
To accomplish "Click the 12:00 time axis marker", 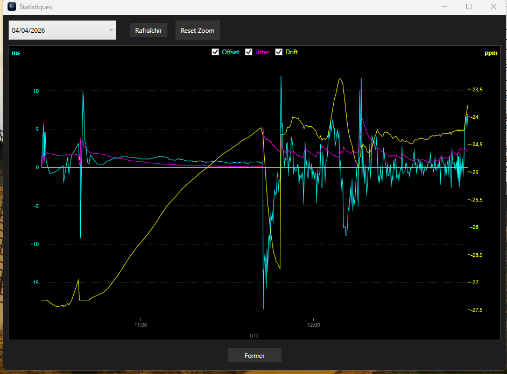I will click(314, 325).
